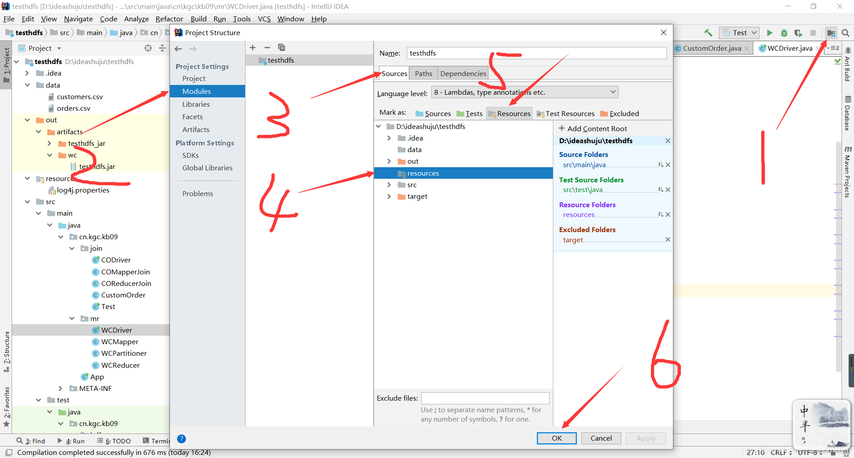
Task: Remove the D:\ideashuju\testhdfs content root
Action: (668, 141)
